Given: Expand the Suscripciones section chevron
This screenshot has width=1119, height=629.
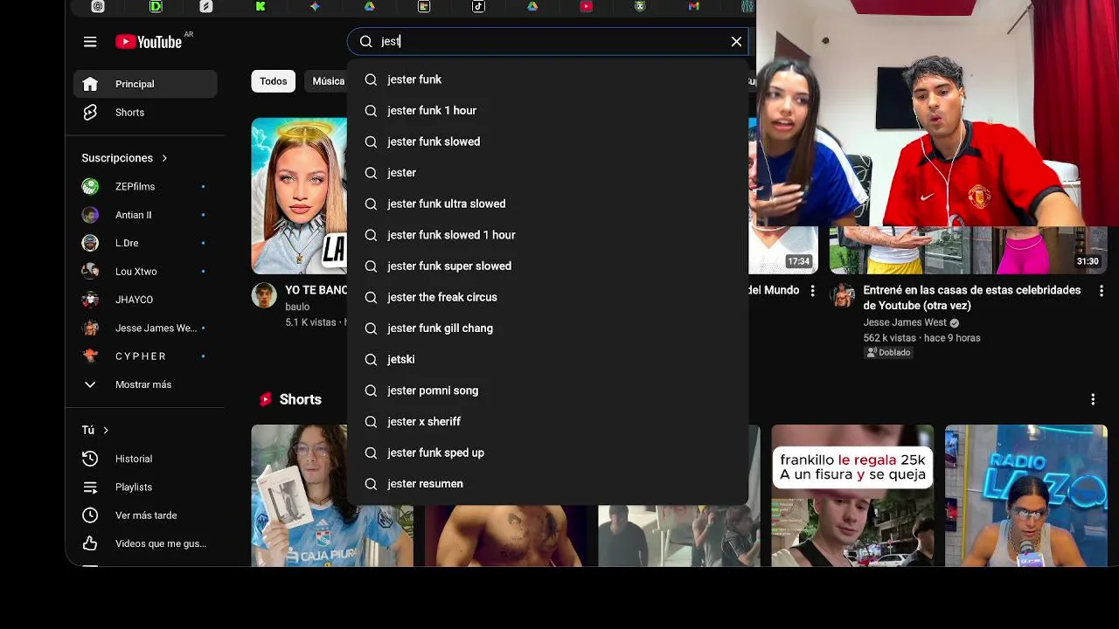Looking at the screenshot, I should point(164,158).
